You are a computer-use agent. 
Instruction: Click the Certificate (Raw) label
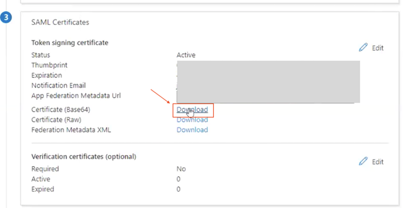(x=56, y=120)
